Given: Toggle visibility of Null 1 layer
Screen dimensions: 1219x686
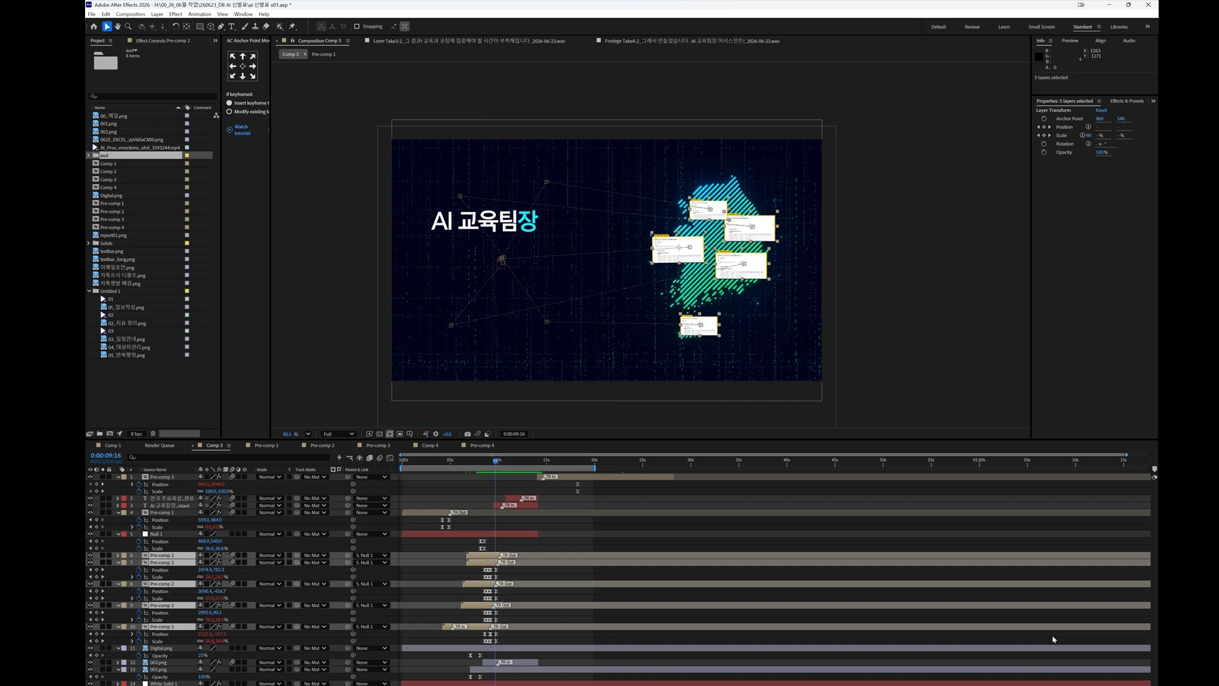Looking at the screenshot, I should 90,534.
